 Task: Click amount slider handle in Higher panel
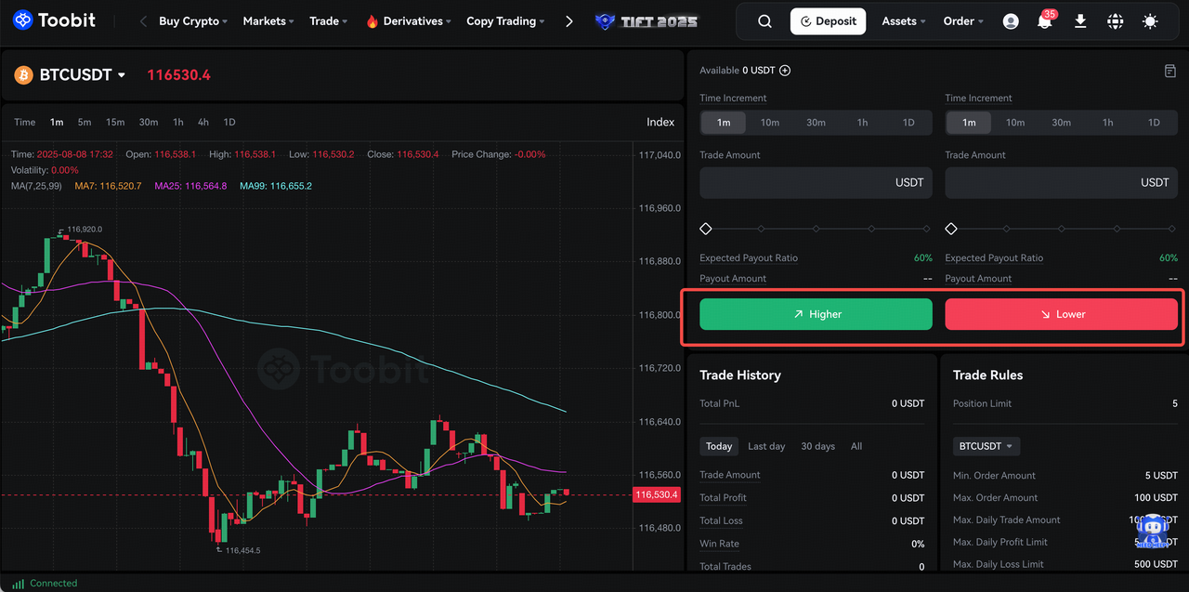705,229
